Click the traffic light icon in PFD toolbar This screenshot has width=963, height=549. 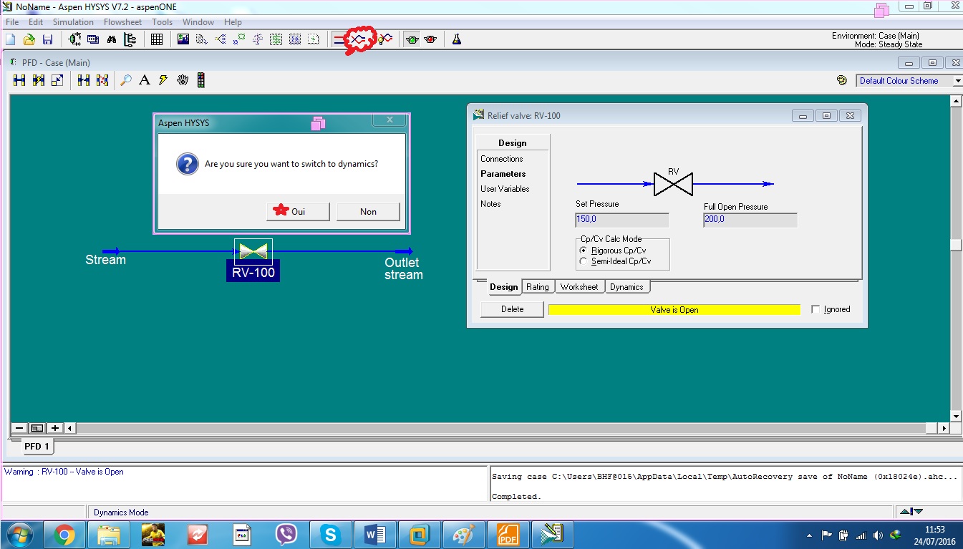(x=201, y=80)
